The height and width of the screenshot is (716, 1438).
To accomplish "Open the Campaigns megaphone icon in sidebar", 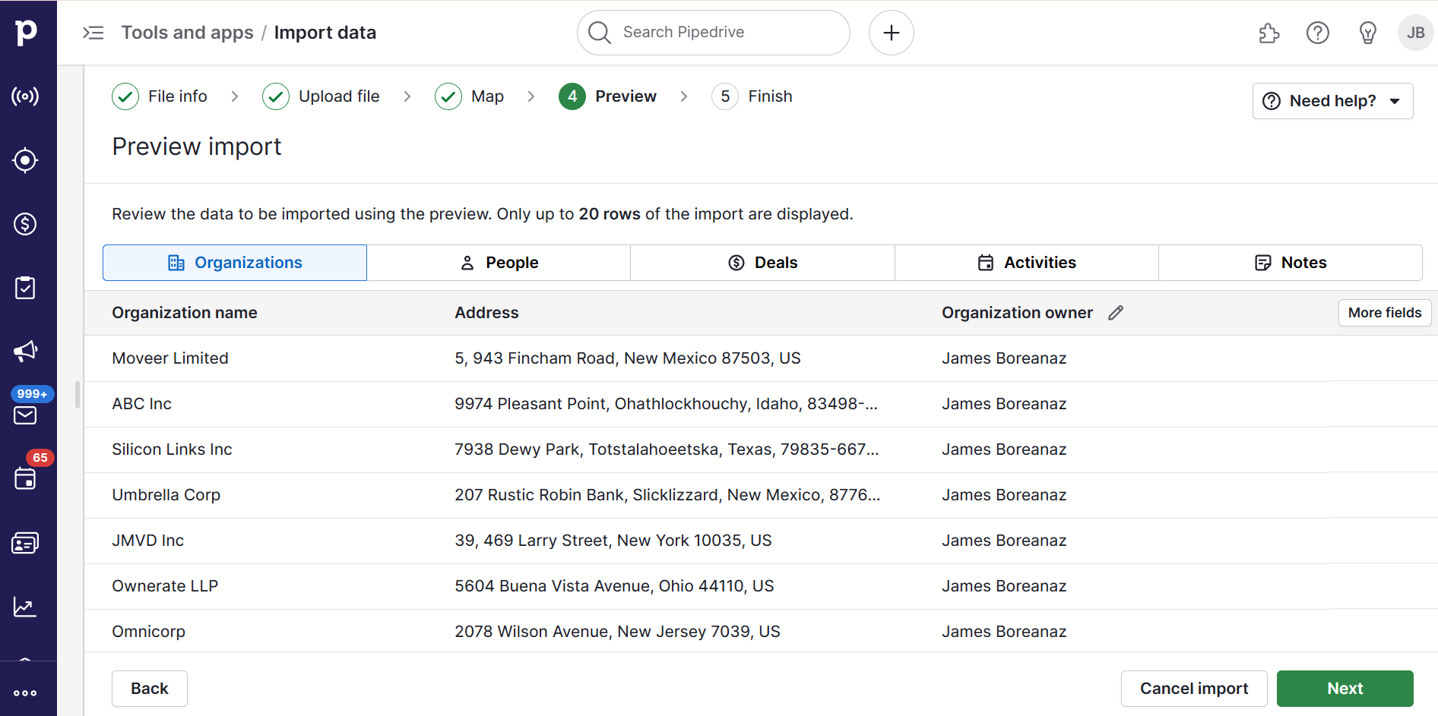I will pos(25,352).
